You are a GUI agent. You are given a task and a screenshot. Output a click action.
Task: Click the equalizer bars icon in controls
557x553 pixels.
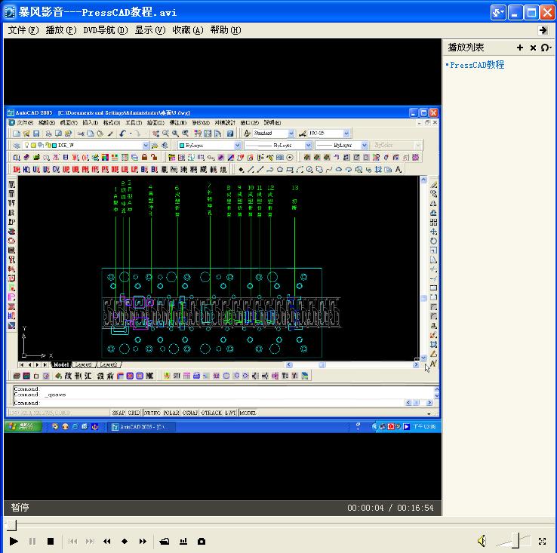(x=183, y=541)
